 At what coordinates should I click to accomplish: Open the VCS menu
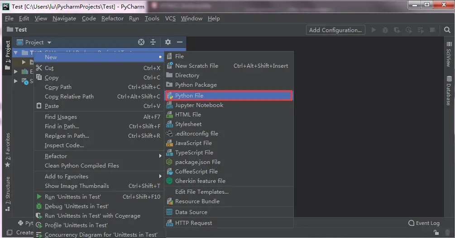(x=170, y=18)
